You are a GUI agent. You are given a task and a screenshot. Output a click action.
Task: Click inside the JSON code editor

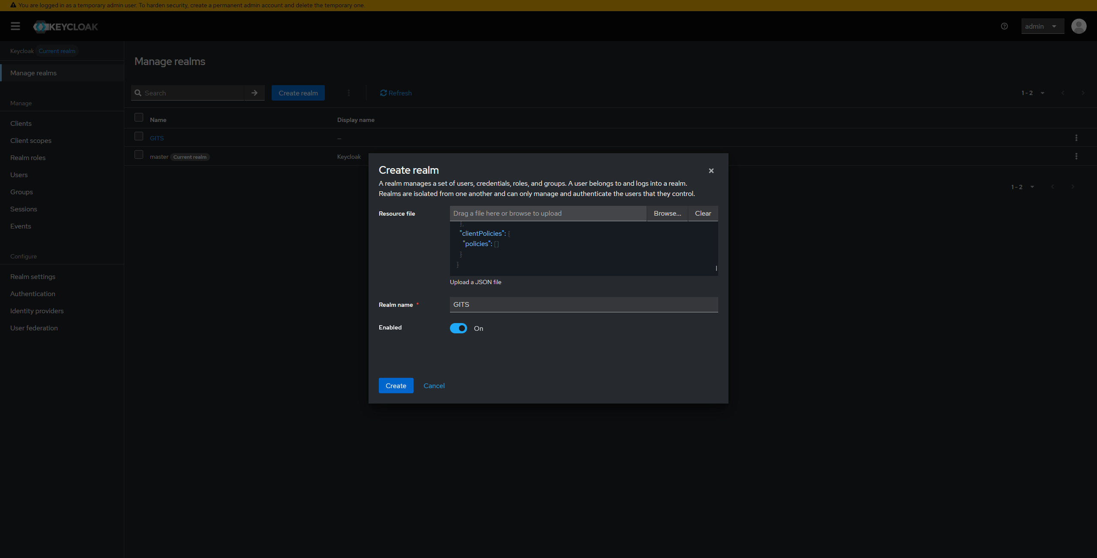[x=584, y=249]
